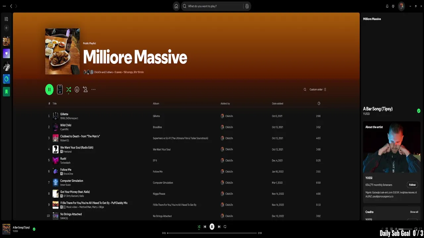Expand Your Library sidebar icon
Screen dimensions: 424x238
(x=6, y=19)
